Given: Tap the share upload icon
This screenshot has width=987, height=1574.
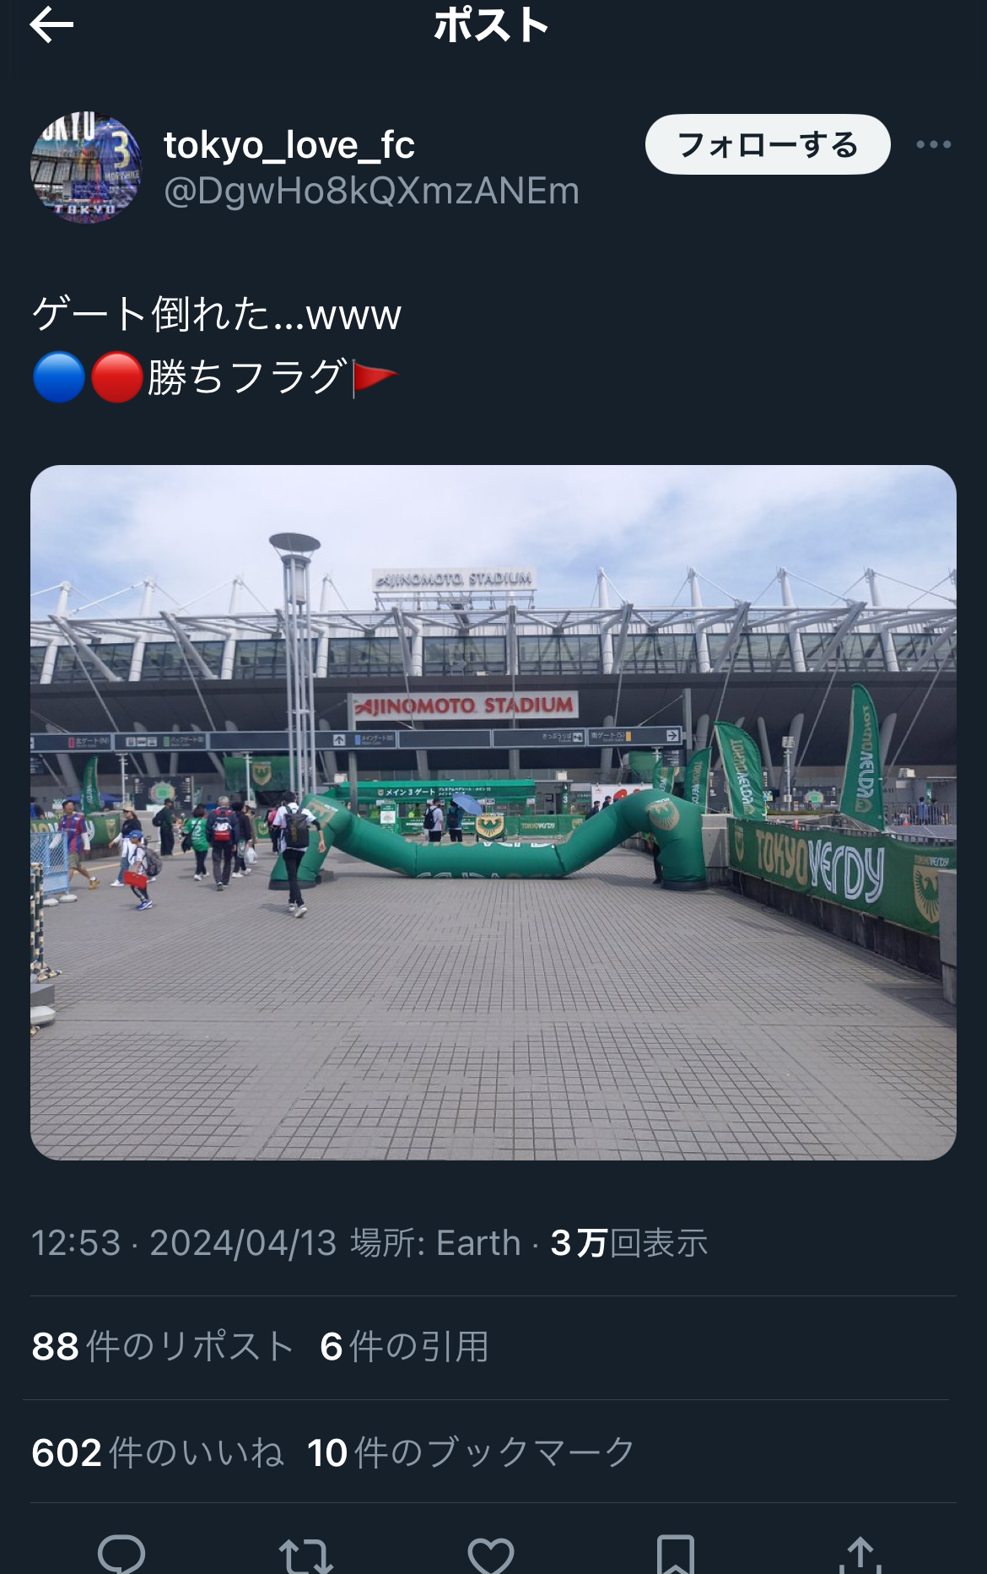Looking at the screenshot, I should point(860,1555).
